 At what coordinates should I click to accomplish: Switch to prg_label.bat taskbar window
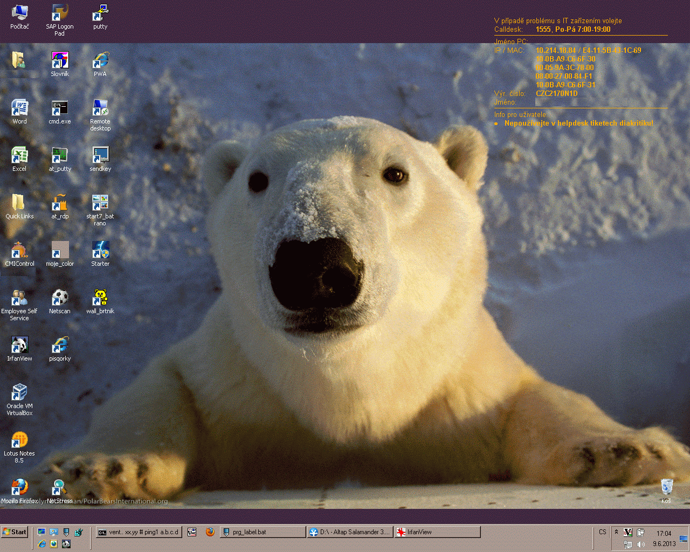(263, 532)
